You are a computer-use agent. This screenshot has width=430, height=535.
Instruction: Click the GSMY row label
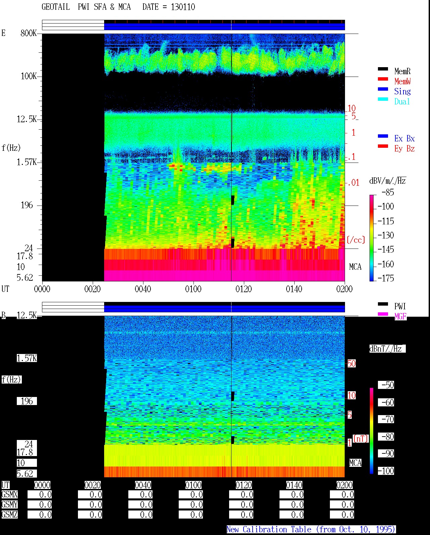coord(9,504)
